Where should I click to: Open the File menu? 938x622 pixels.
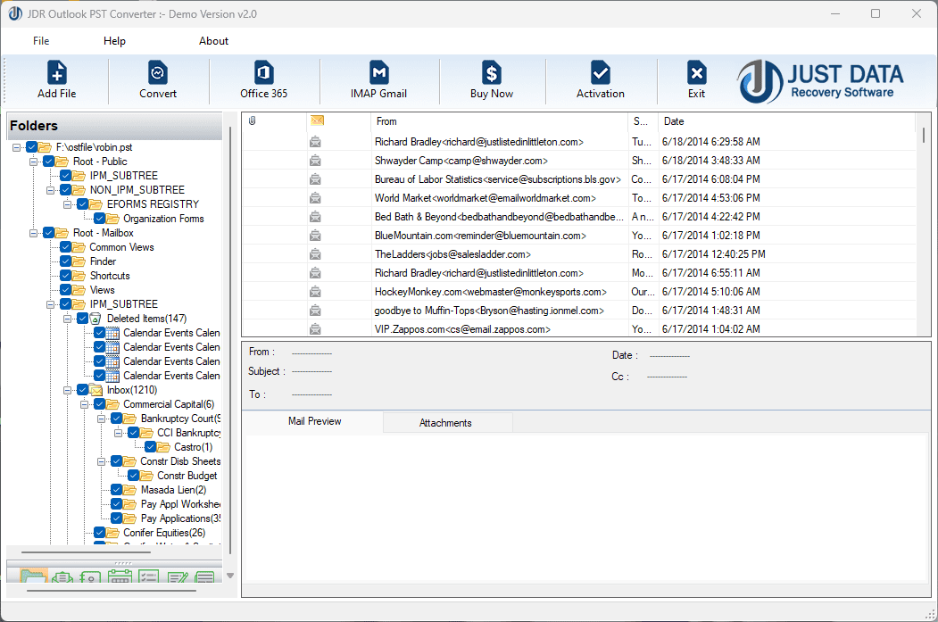41,40
